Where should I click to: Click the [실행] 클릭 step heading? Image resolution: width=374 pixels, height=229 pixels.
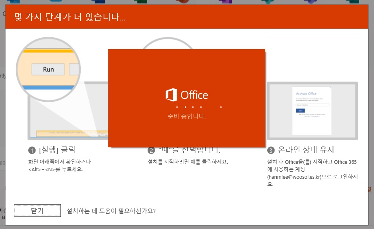pos(57,150)
